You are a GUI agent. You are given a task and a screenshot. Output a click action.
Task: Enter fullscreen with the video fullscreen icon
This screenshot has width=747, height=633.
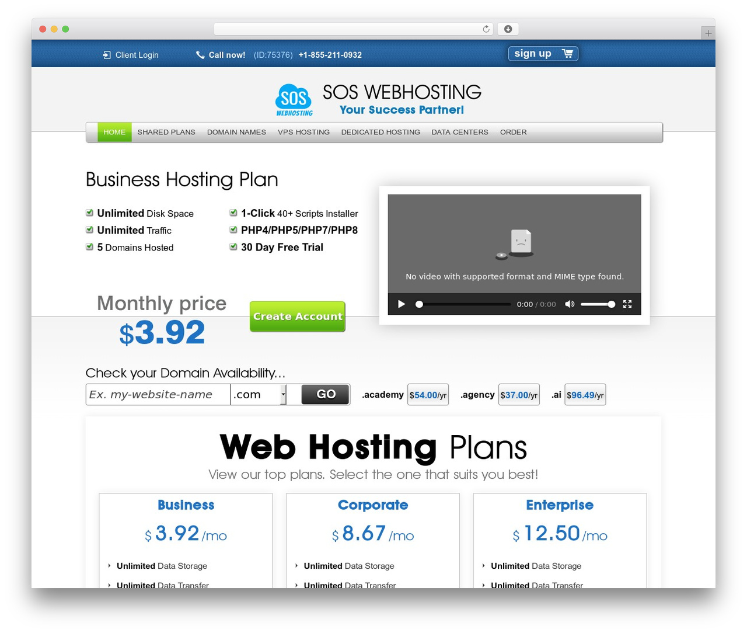627,304
